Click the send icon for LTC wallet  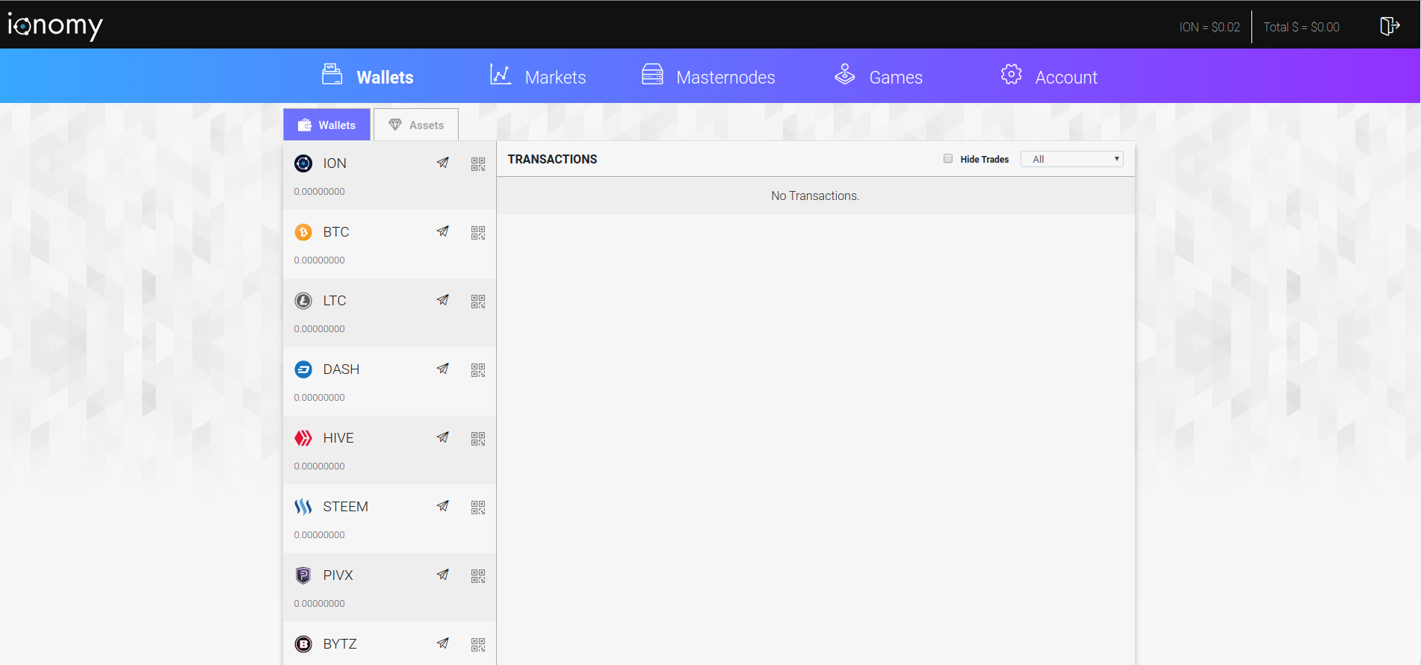point(443,300)
